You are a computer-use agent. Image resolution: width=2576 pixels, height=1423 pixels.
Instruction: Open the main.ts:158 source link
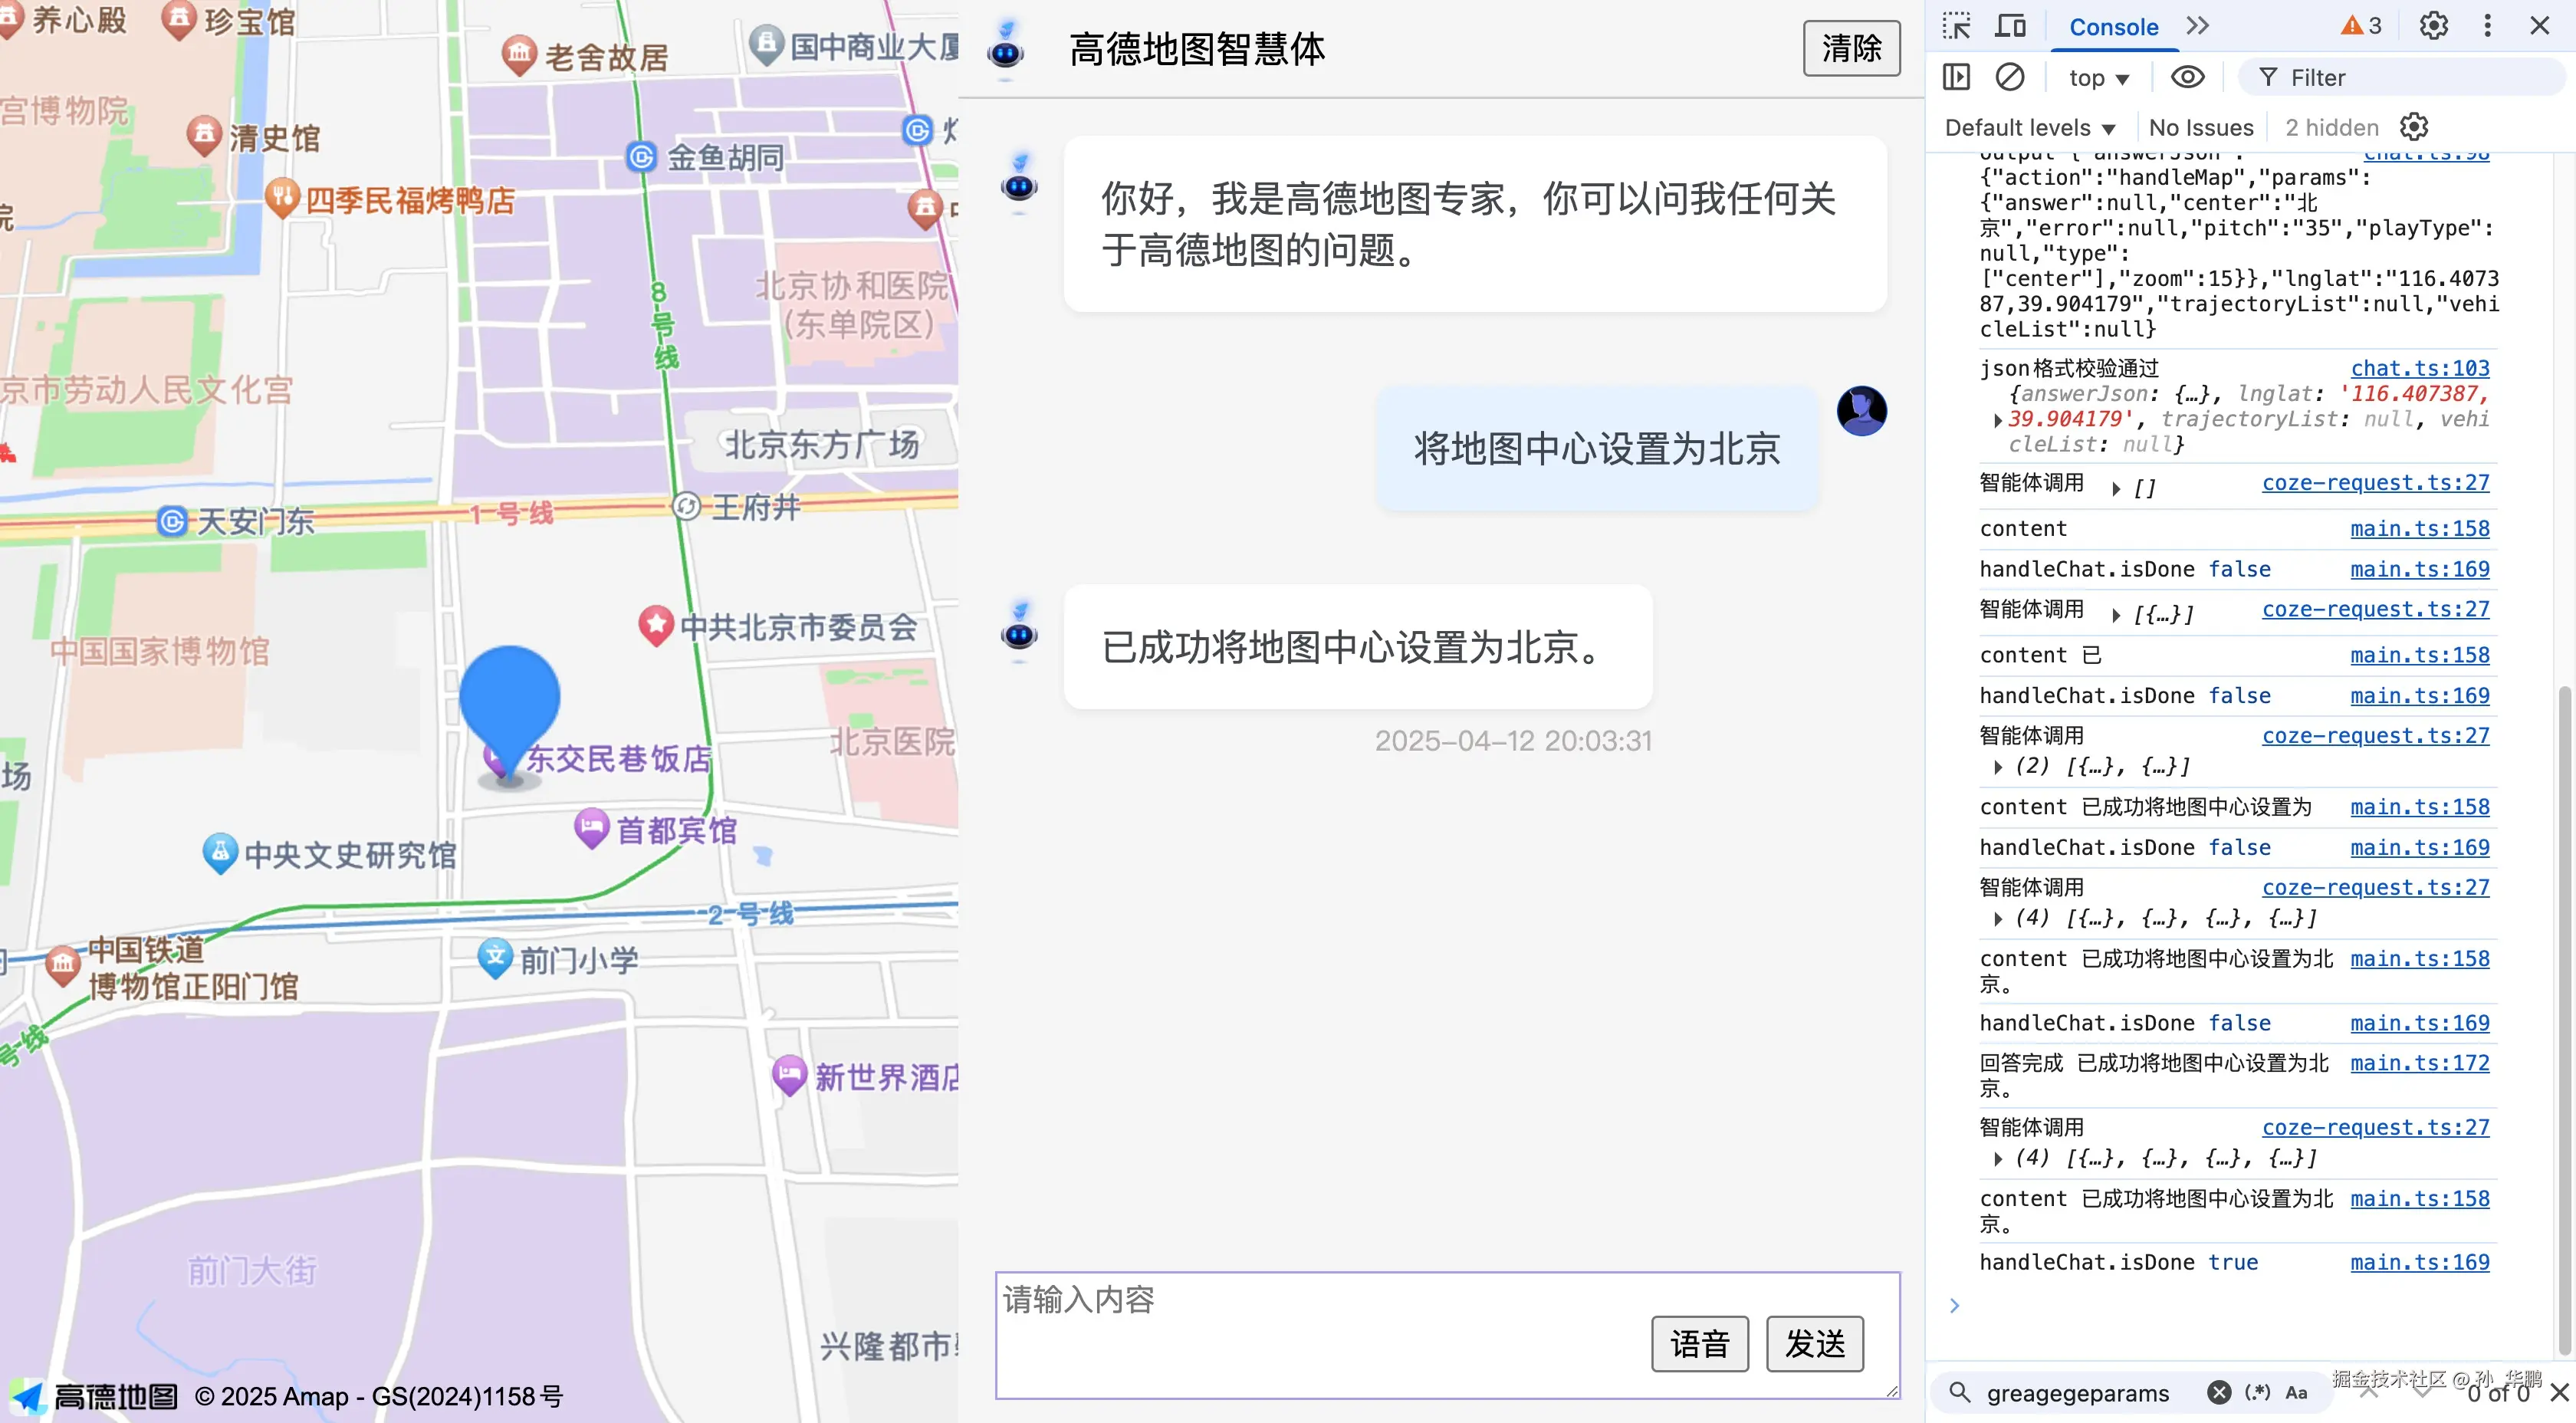tap(2420, 528)
